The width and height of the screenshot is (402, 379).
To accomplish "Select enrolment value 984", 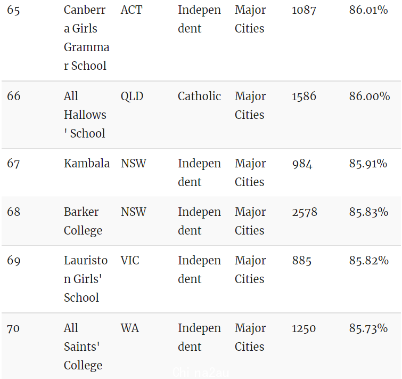I will [302, 164].
